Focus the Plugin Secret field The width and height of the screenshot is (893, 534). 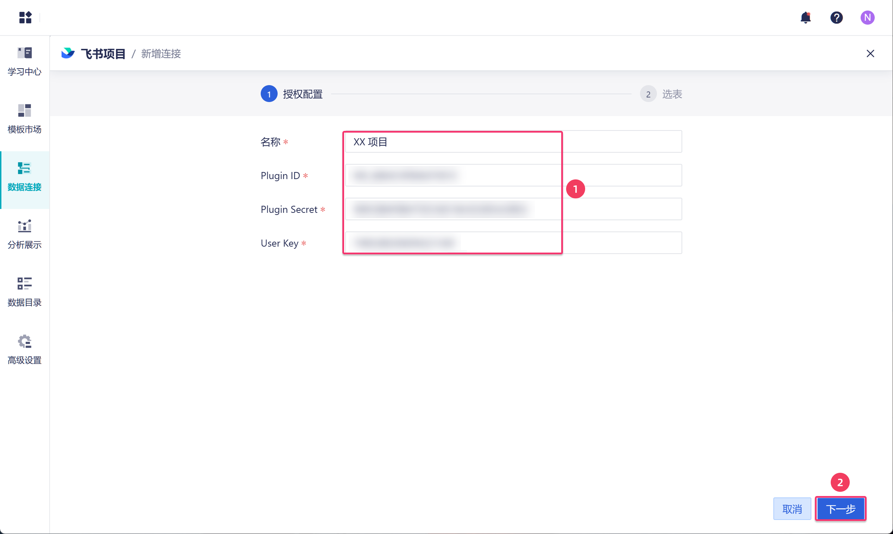pos(513,209)
